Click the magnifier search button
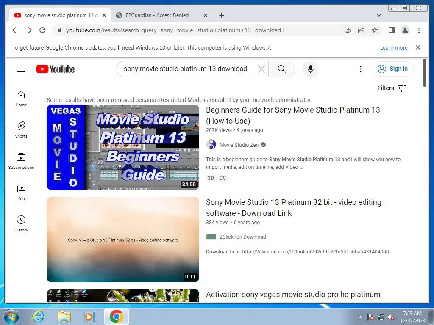The width and height of the screenshot is (434, 325). coord(281,69)
